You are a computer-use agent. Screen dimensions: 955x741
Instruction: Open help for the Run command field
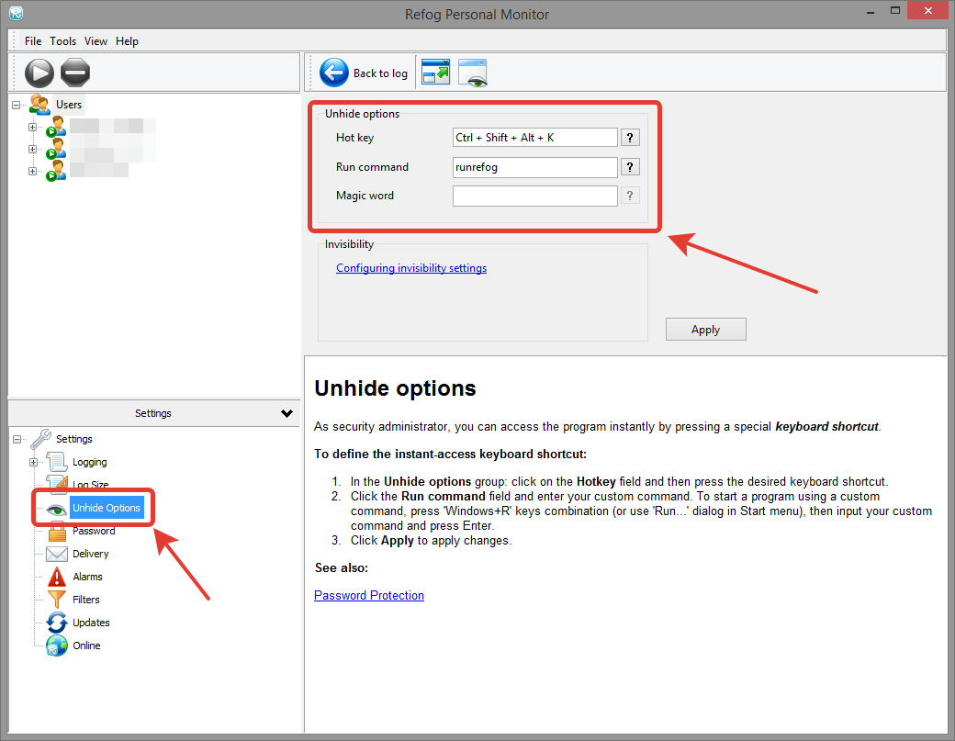(630, 167)
